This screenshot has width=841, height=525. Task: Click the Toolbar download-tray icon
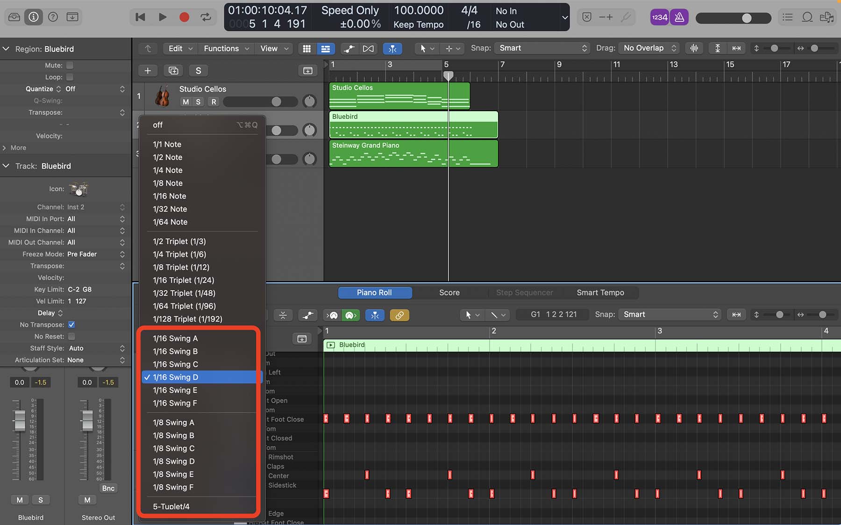72,17
